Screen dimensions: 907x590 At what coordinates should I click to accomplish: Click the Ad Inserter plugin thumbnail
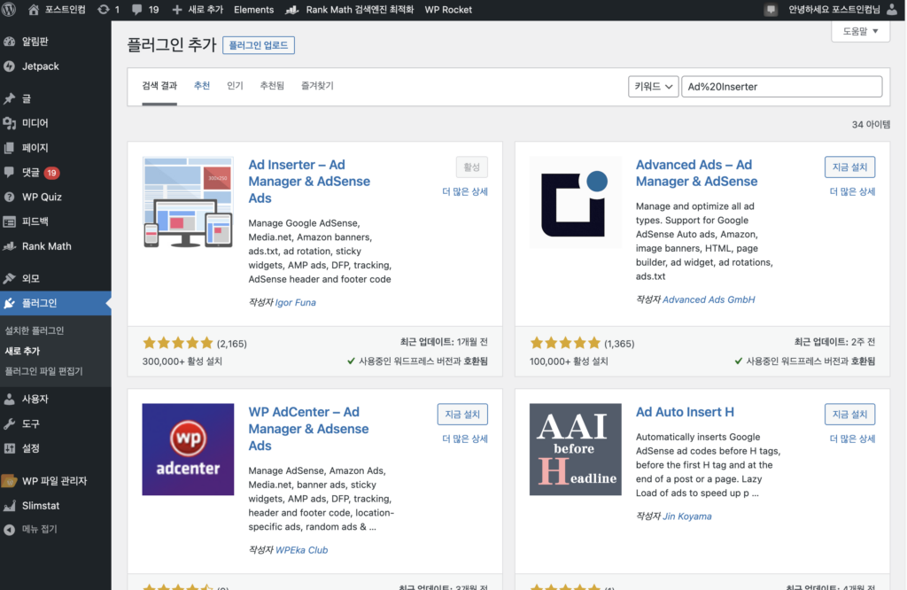click(x=188, y=203)
